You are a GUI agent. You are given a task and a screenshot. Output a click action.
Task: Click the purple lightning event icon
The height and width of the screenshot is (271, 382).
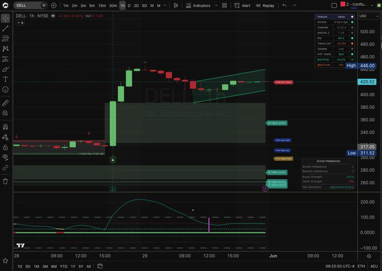(265, 189)
